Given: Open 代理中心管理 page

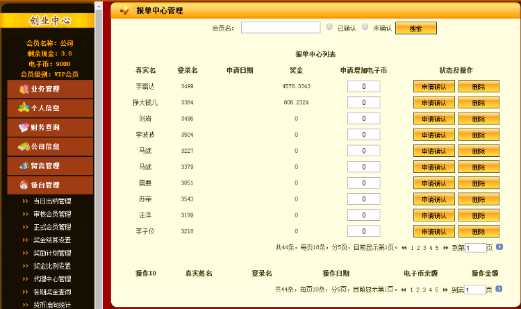Looking at the screenshot, I should click(52, 279).
